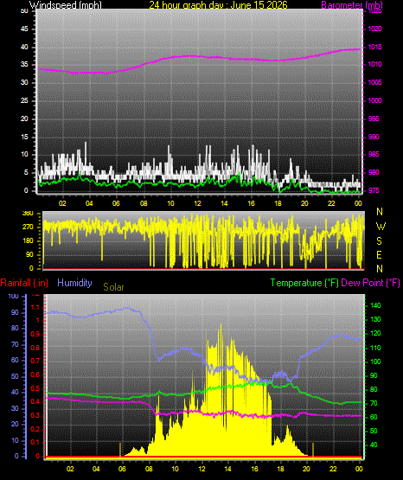Click the 35 windspeed axis value
This screenshot has width=403, height=480.
(24, 65)
